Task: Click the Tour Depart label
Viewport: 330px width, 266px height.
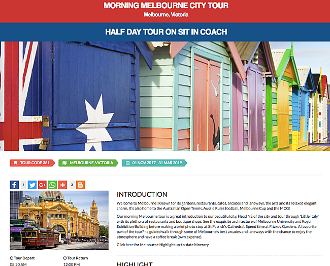Action: [x=24, y=258]
